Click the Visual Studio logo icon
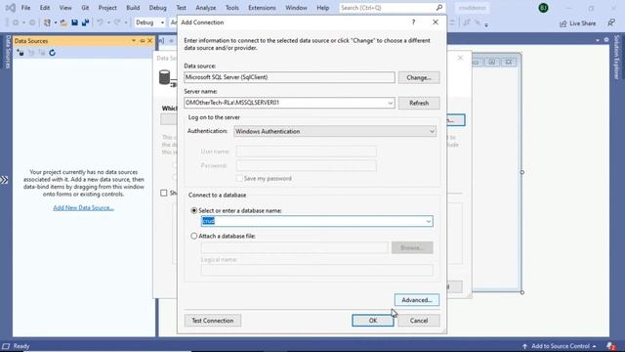625x352 pixels. point(11,8)
